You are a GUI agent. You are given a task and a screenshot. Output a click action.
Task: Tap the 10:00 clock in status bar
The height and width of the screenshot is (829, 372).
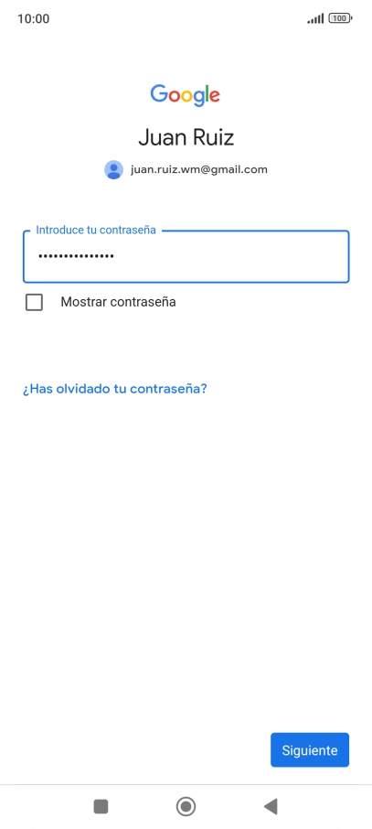(33, 18)
